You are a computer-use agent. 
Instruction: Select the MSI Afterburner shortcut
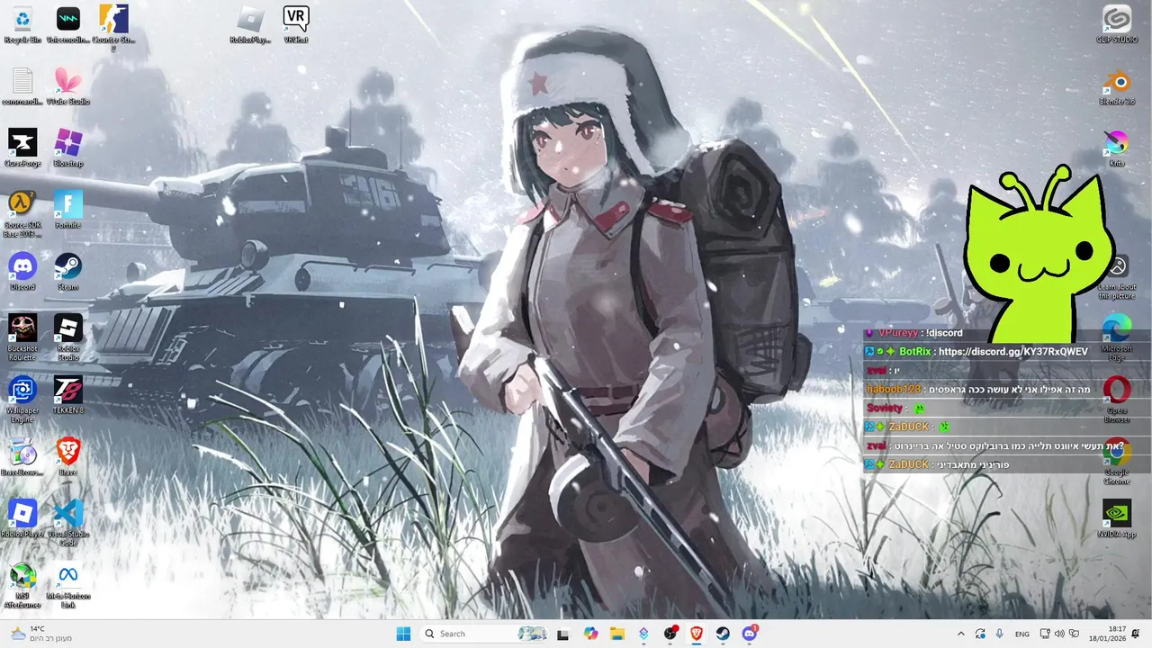click(x=22, y=585)
